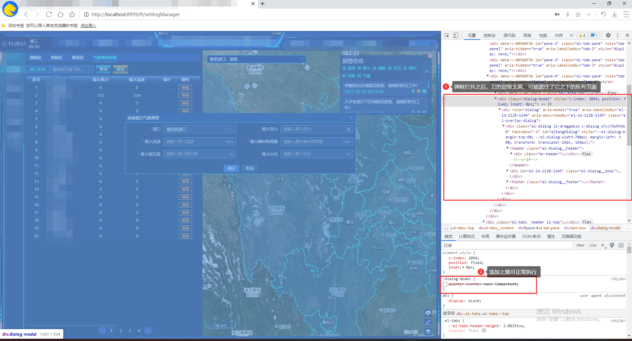Show the 4 warnings badge
Image resolution: width=632 pixels, height=341 pixels.
coord(582,35)
